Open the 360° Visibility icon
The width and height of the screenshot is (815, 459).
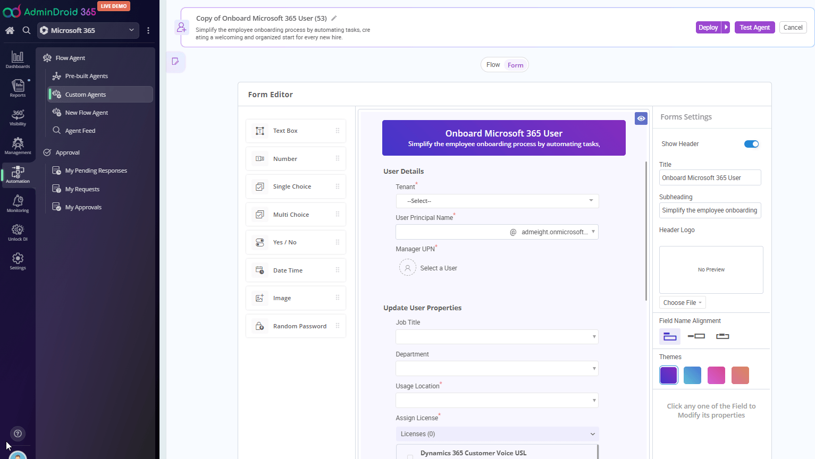(x=18, y=117)
